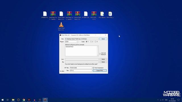
Task: Select the second Devil May Cry 3 archive
Action: pos(69,16)
